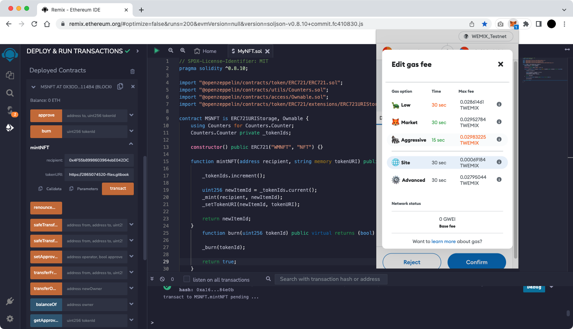Viewport: 573px width, 329px height.
Task: Open the Solidity compiler sidebar icon
Action: point(10,111)
